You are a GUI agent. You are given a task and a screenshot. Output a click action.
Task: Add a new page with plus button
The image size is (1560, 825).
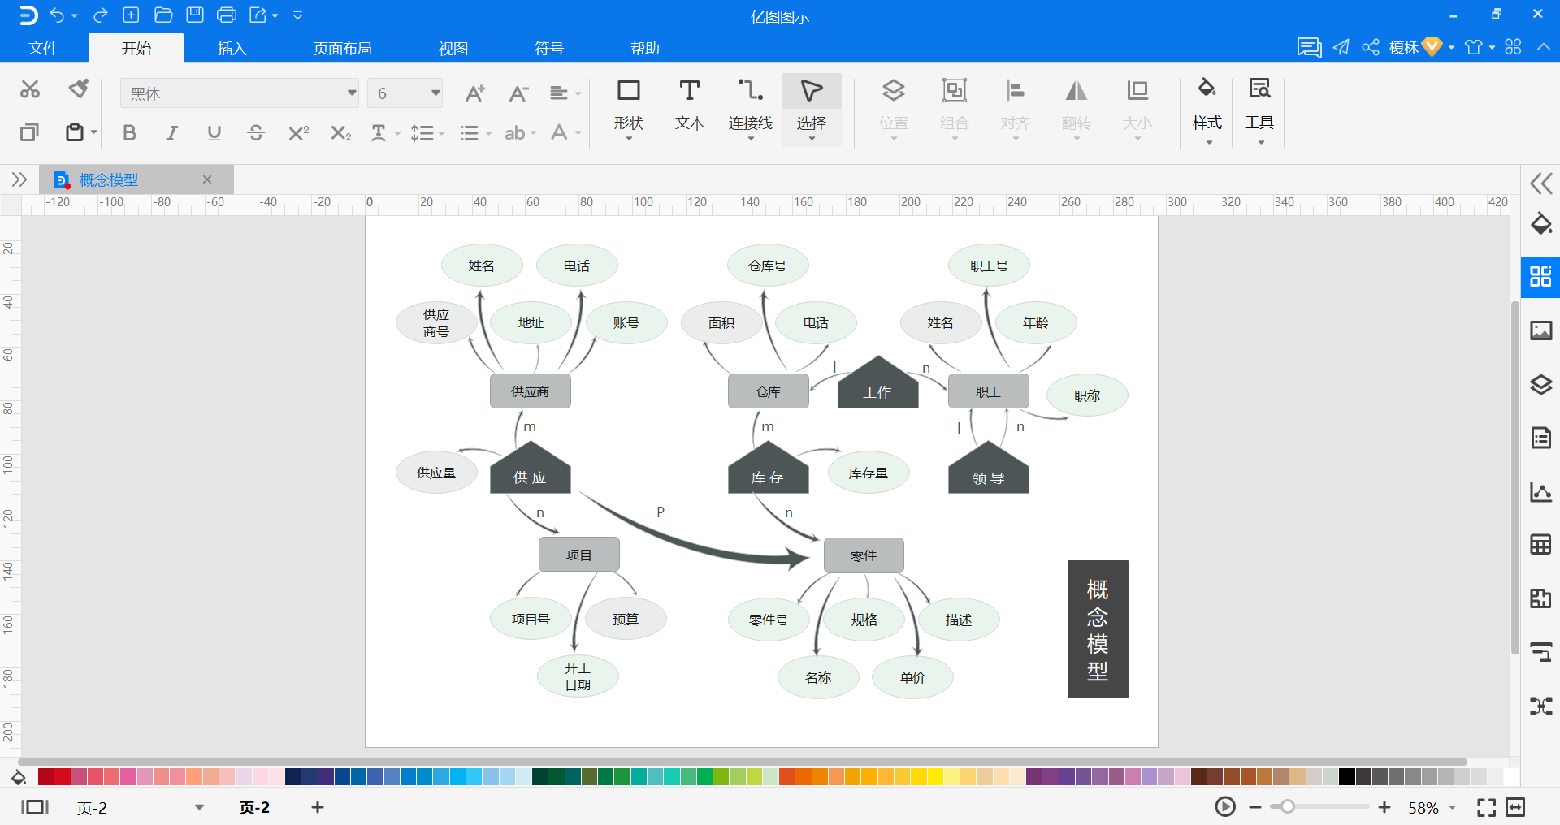point(318,807)
